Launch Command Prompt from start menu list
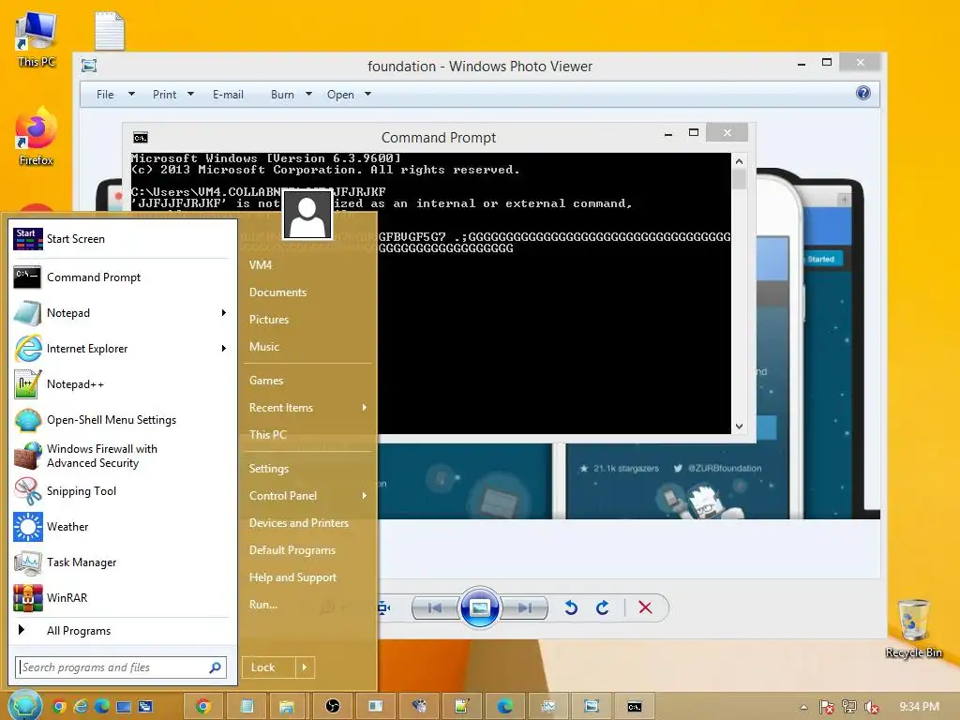This screenshot has width=960, height=720. (x=121, y=277)
